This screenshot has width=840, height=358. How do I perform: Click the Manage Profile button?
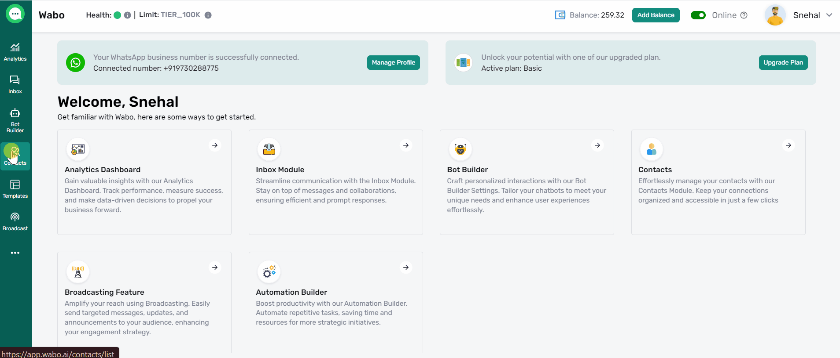[x=393, y=62]
